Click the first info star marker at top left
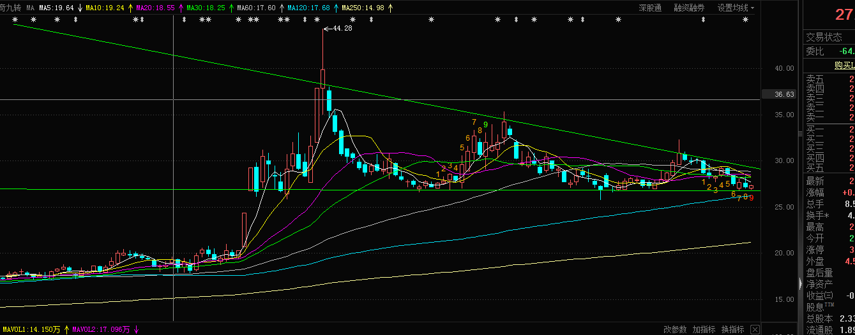The height and width of the screenshot is (335, 855). [15, 20]
